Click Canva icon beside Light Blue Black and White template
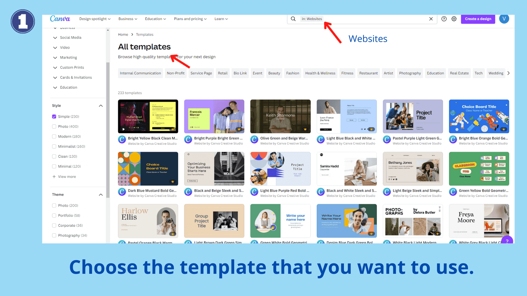Viewport: 527px width, 296px height. pos(320,140)
